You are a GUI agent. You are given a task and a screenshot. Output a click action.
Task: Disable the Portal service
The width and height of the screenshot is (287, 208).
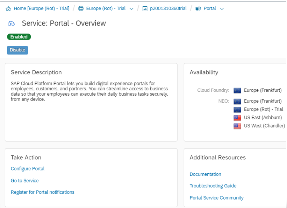[x=17, y=50]
